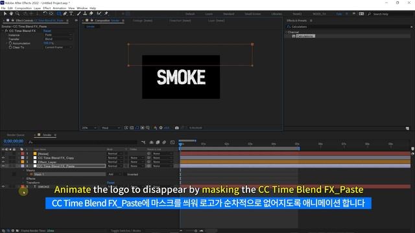Screen dimensions: 415x233
Task: Reset the CC Time Blend FX effect
Action: (47, 31)
